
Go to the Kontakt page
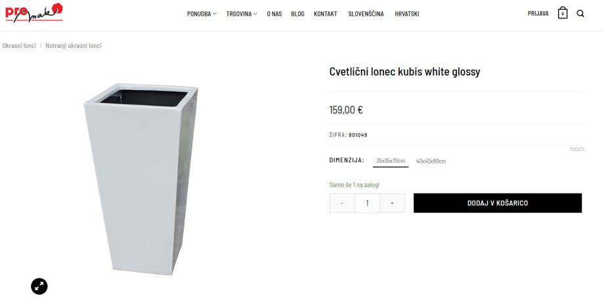click(326, 14)
